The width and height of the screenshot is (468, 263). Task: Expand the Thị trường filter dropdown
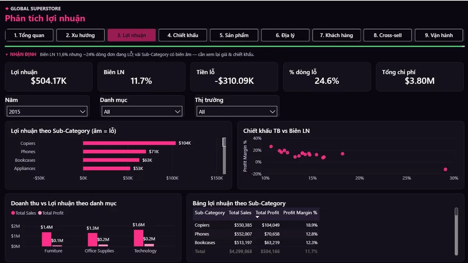[x=237, y=111]
